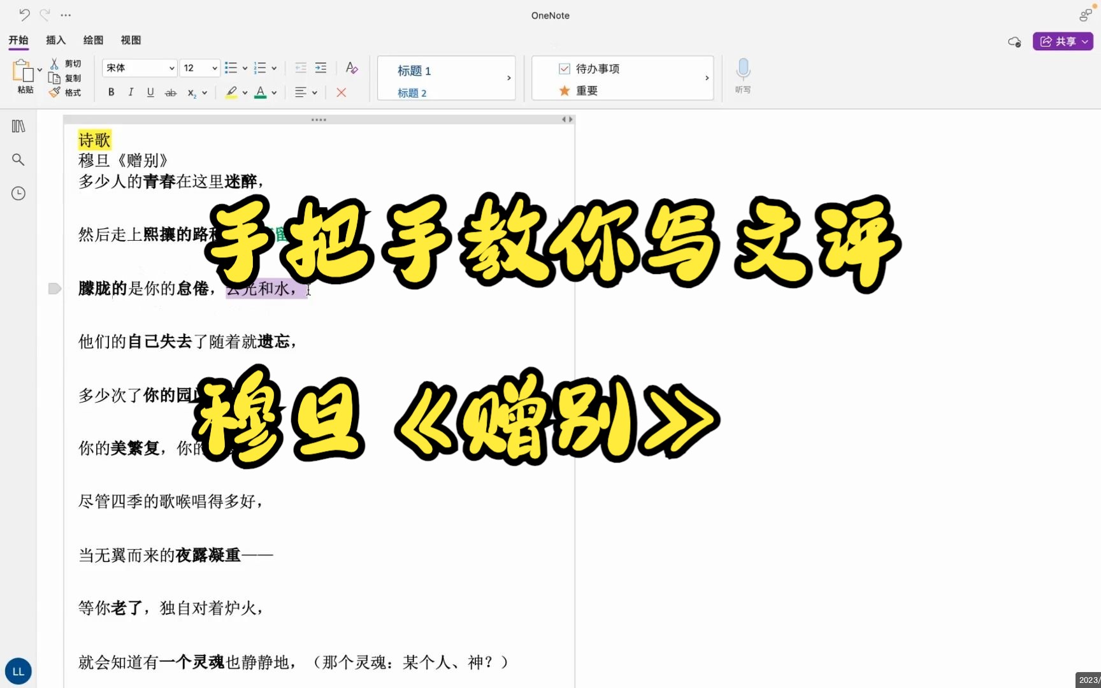Apply yellow text highlight color
This screenshot has height=688, width=1101.
click(x=231, y=93)
